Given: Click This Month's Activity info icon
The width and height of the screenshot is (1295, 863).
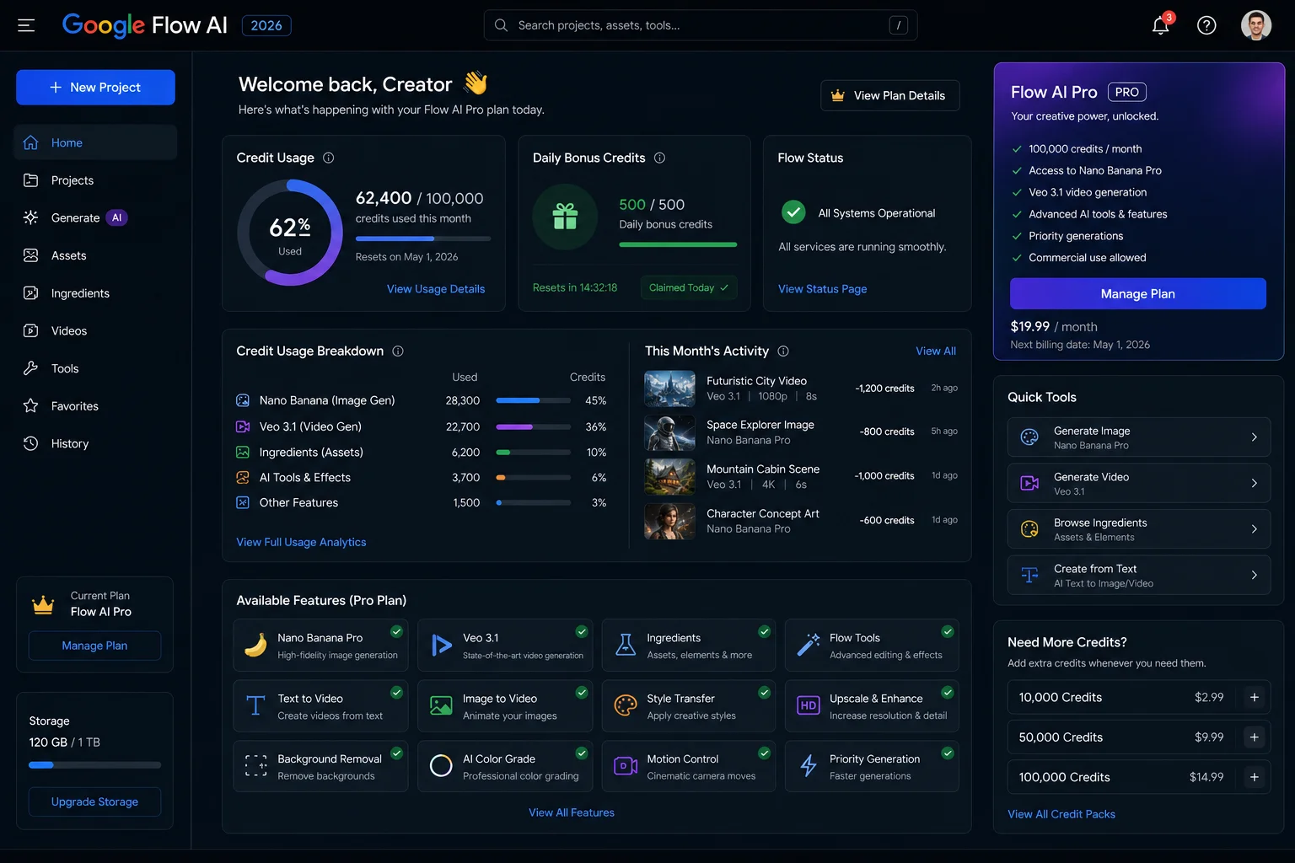Looking at the screenshot, I should 783,351.
